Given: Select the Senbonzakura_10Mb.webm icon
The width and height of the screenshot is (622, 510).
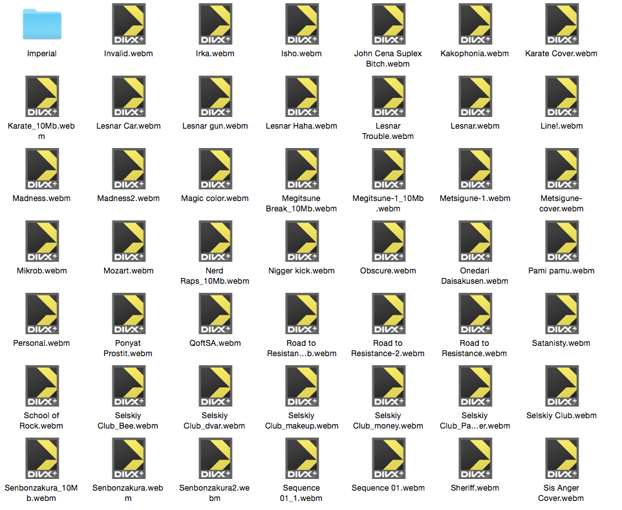Looking at the screenshot, I should [x=42, y=458].
